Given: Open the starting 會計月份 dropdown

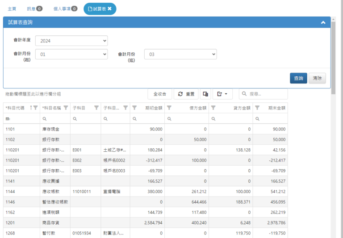Looking at the screenshot, I should tap(71, 54).
